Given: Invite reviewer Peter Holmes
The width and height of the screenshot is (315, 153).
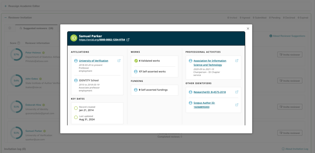Looking at the screenshot, I should pos(290,55).
